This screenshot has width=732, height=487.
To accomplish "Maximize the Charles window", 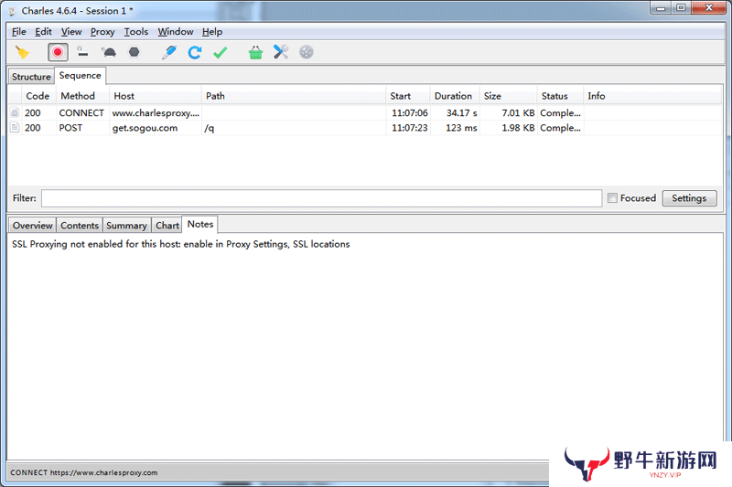I will click(681, 8).
